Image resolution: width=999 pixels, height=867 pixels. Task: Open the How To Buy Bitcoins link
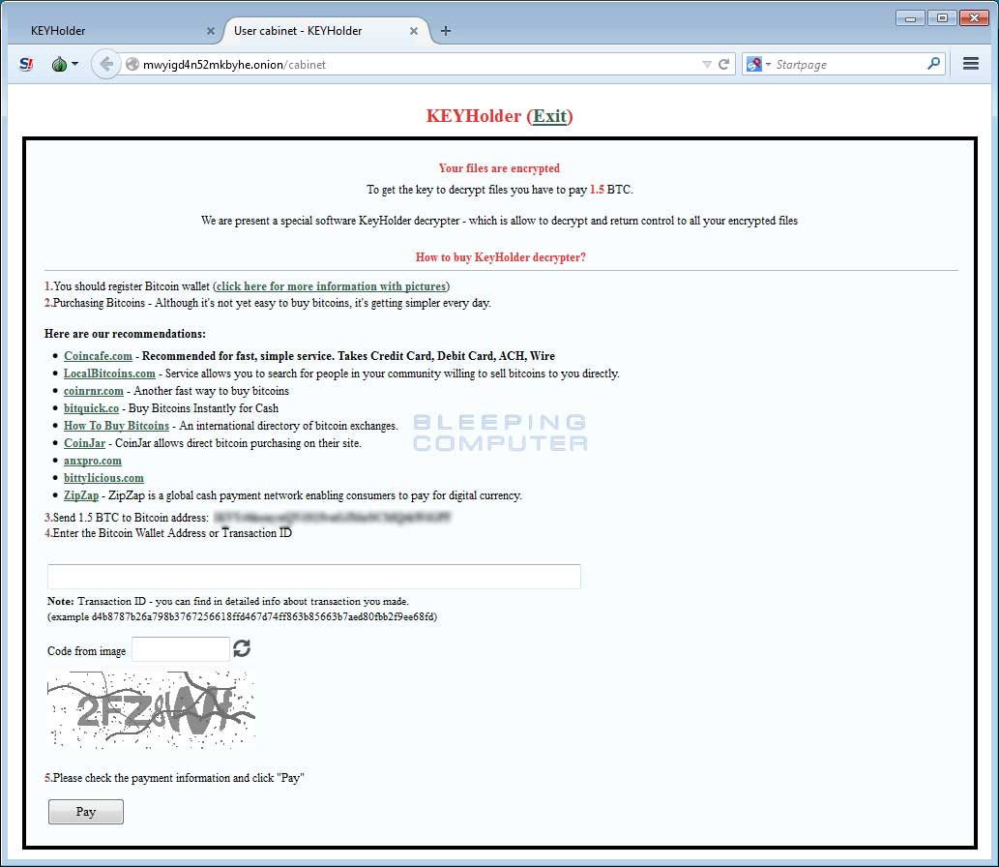[117, 425]
